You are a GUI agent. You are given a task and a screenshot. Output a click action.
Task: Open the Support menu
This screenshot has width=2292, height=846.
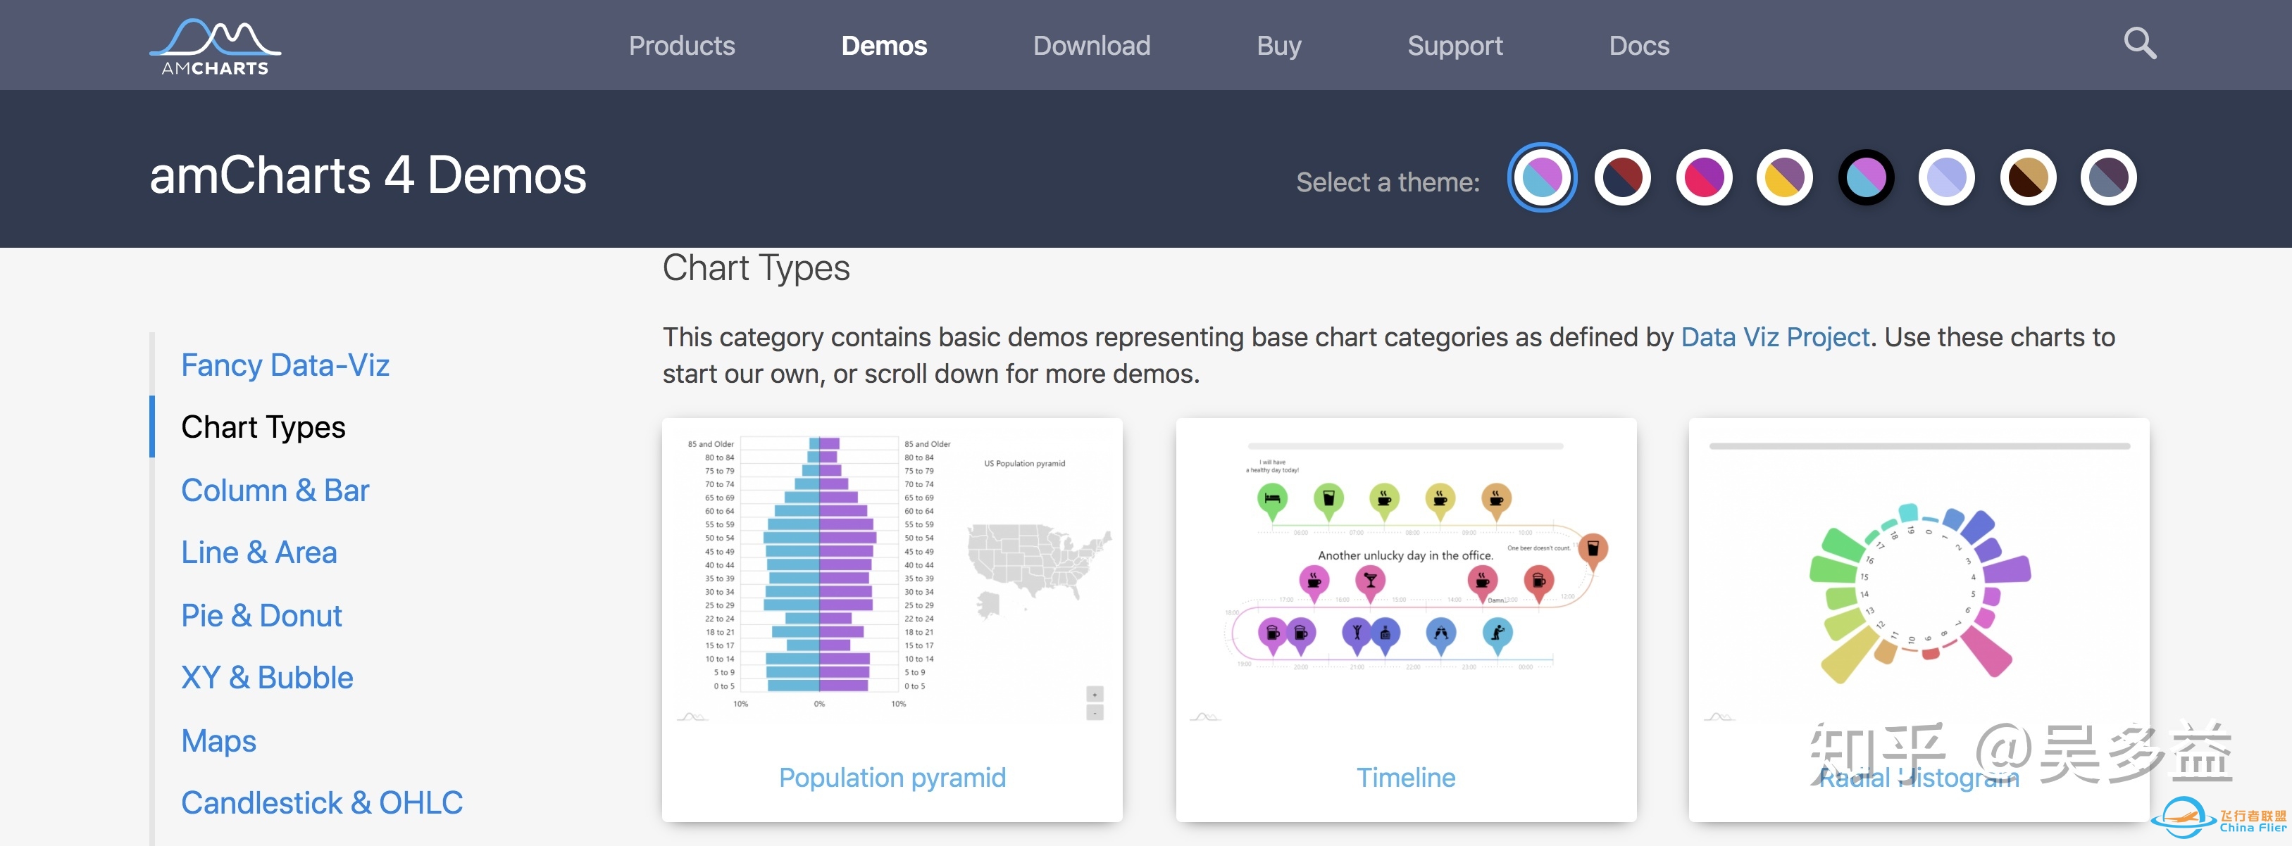pyautogui.click(x=1455, y=45)
